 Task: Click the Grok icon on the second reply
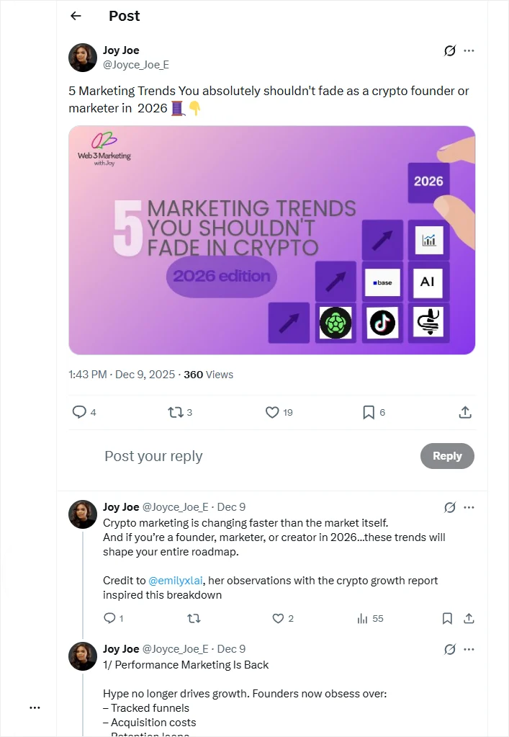(451, 648)
